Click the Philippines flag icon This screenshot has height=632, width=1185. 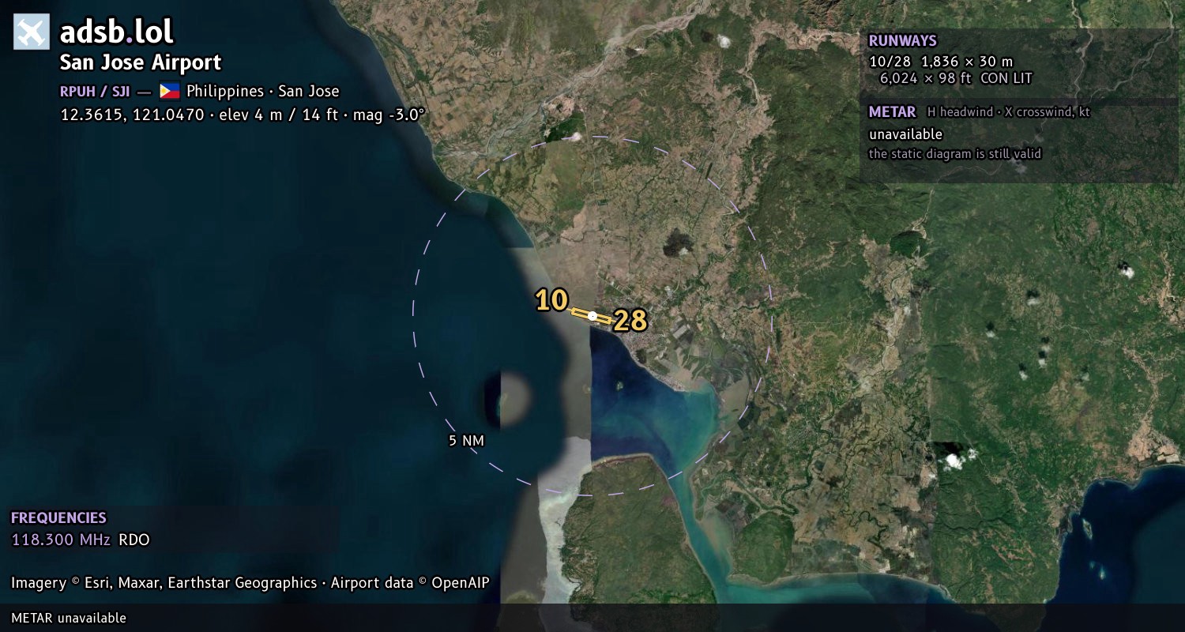coord(170,91)
